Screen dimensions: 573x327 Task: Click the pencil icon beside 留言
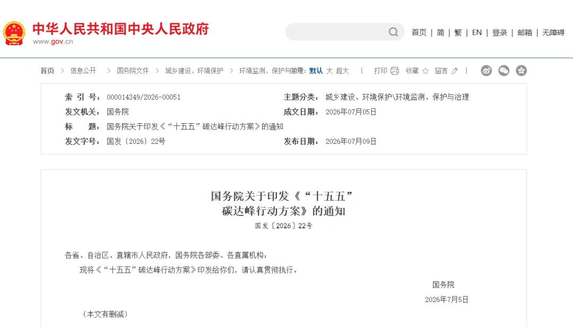pyautogui.click(x=455, y=71)
